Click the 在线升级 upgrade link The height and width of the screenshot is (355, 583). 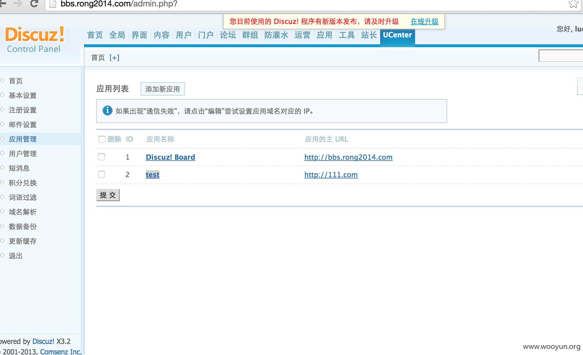424,22
